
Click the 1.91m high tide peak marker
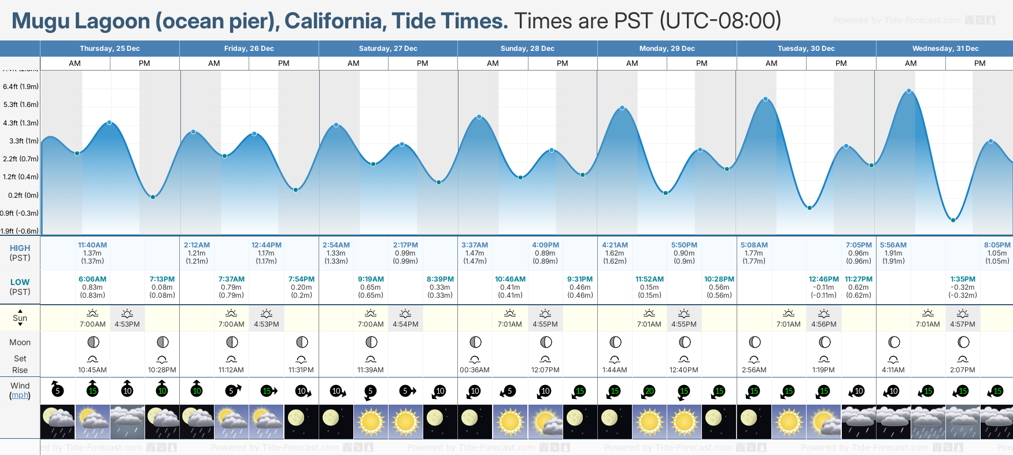[x=909, y=91]
